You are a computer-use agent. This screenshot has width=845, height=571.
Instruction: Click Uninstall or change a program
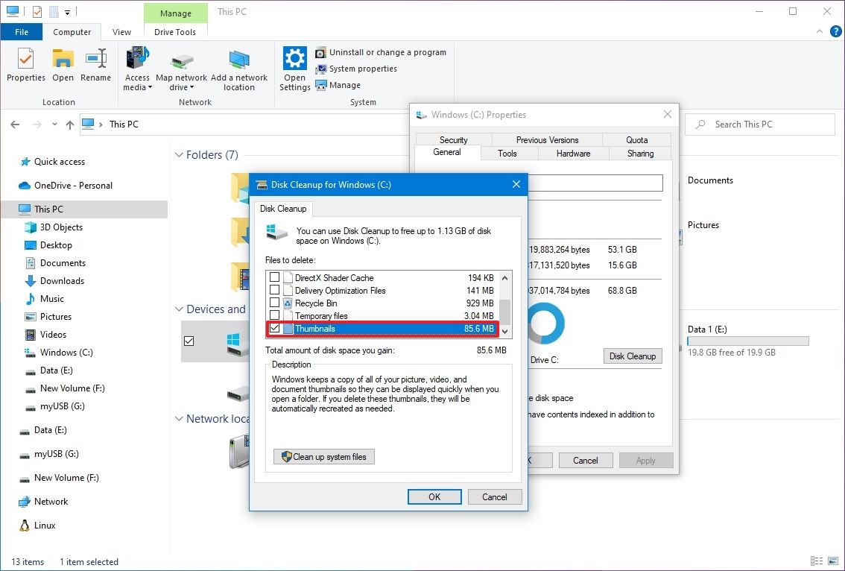[382, 52]
